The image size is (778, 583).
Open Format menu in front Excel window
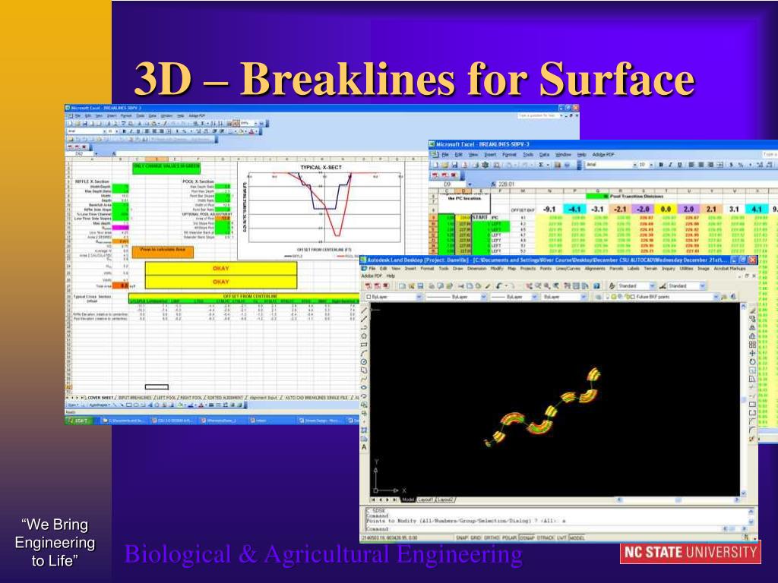510,155
